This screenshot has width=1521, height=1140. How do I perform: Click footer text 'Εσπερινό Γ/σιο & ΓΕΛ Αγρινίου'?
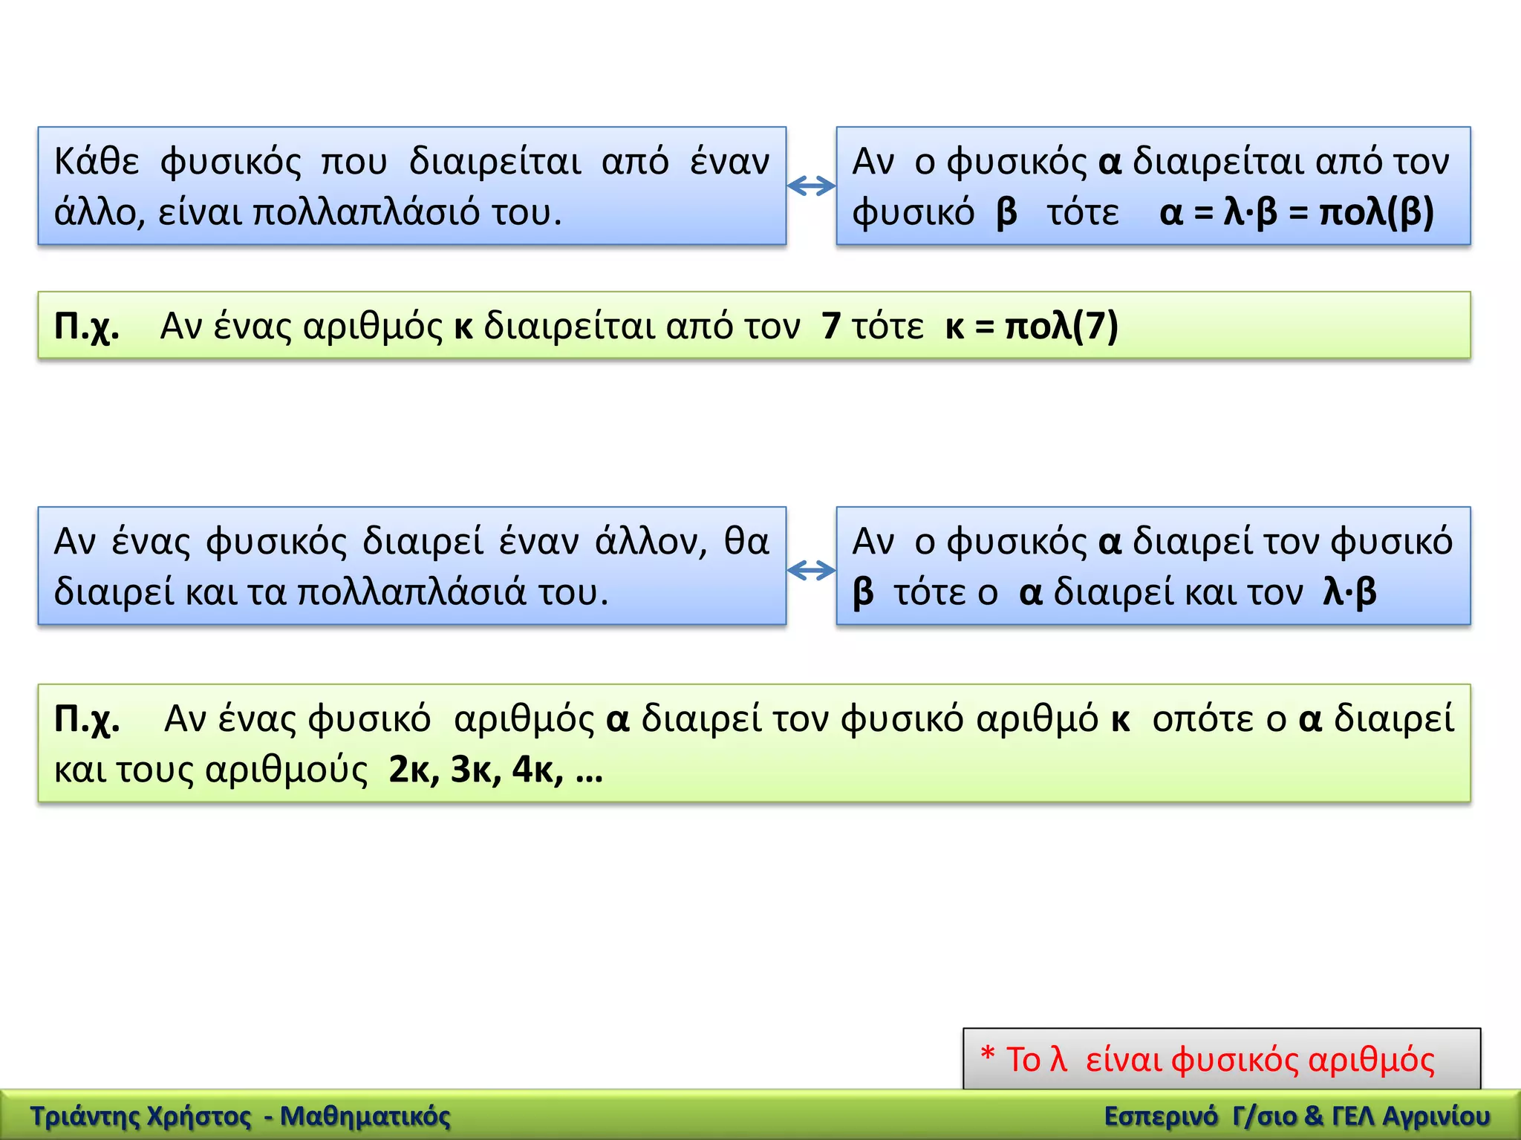coord(1297,1116)
